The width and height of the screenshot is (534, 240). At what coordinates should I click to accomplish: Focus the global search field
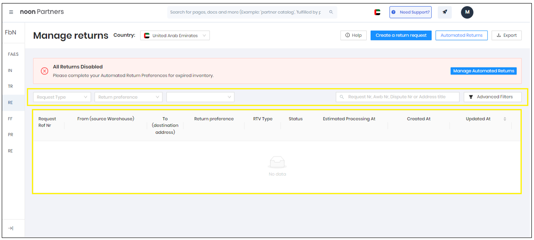click(252, 12)
